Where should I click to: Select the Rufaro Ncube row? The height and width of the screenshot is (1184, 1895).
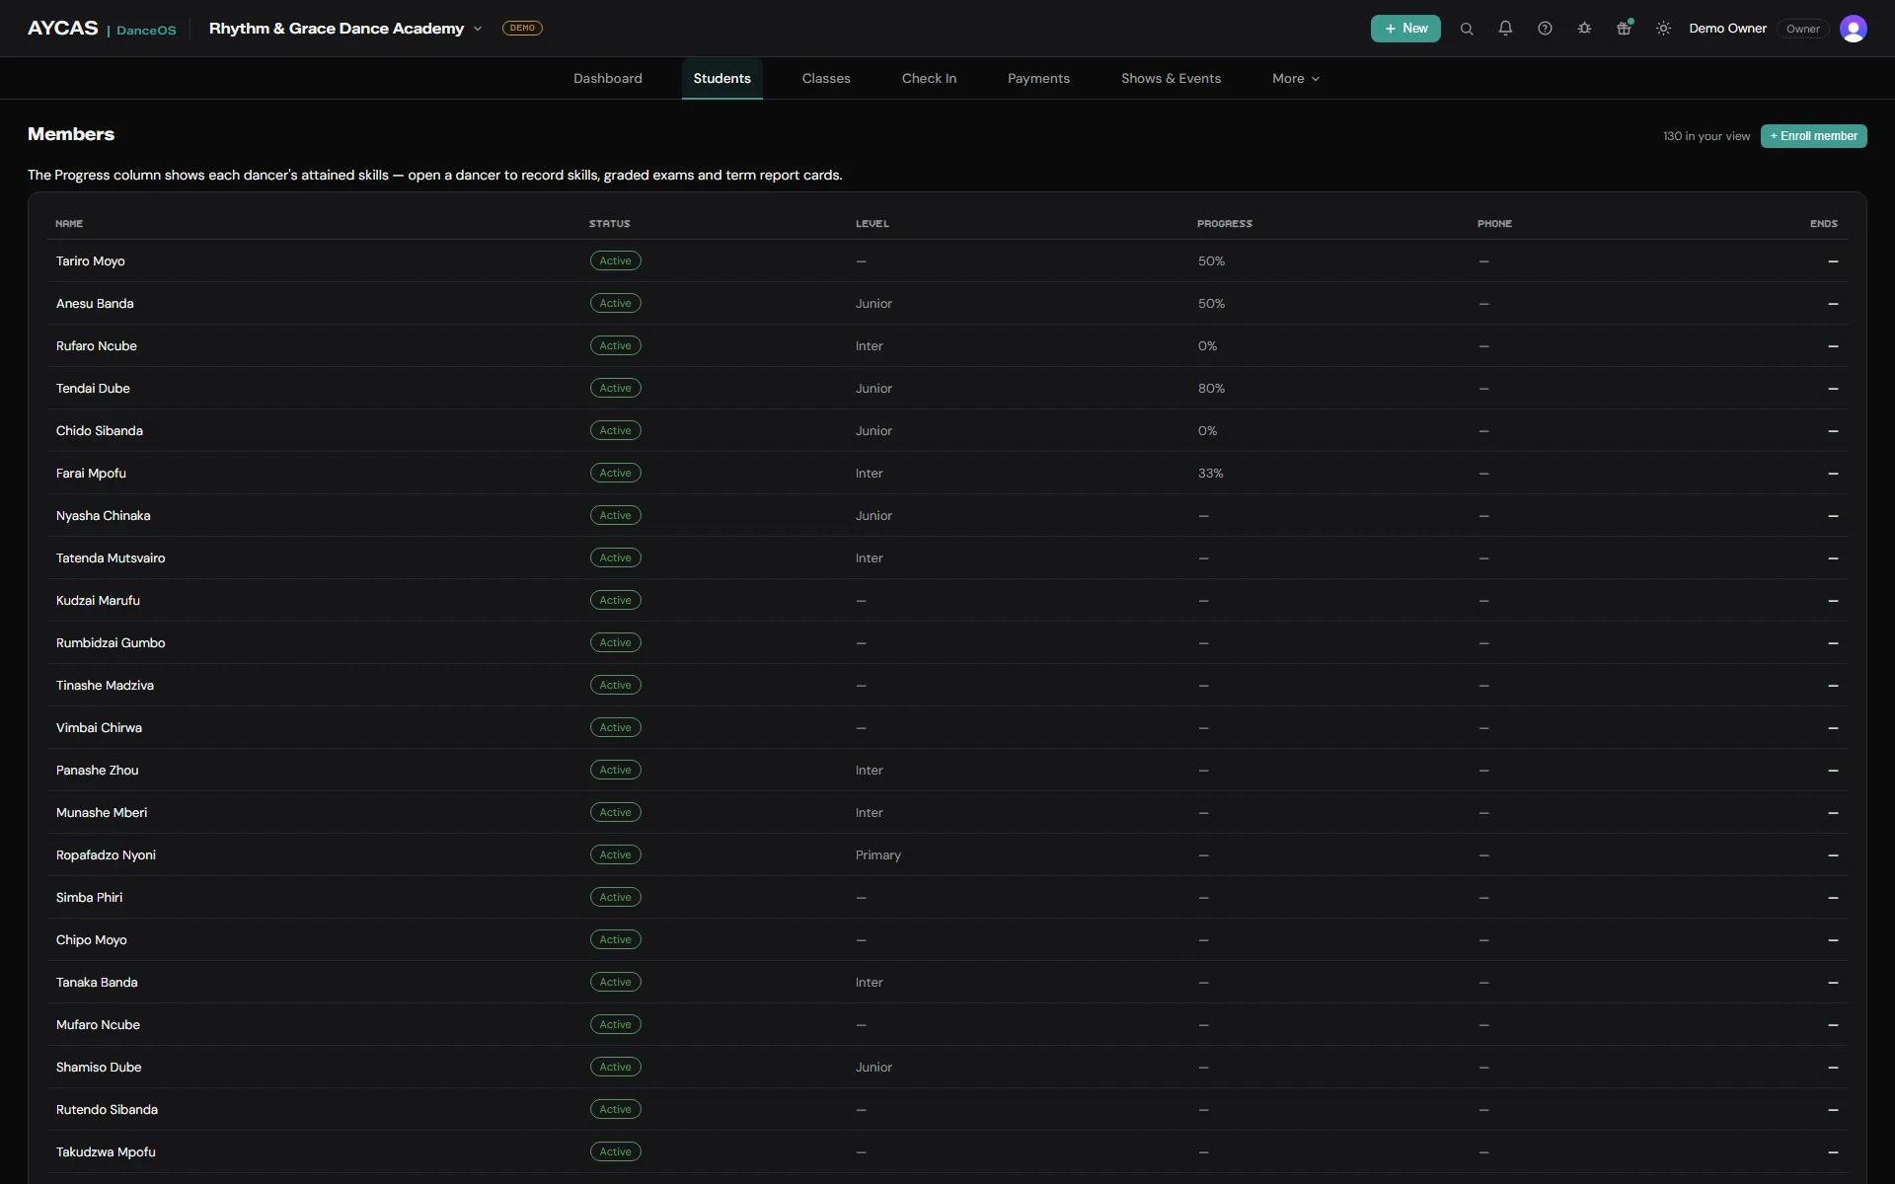coord(947,345)
